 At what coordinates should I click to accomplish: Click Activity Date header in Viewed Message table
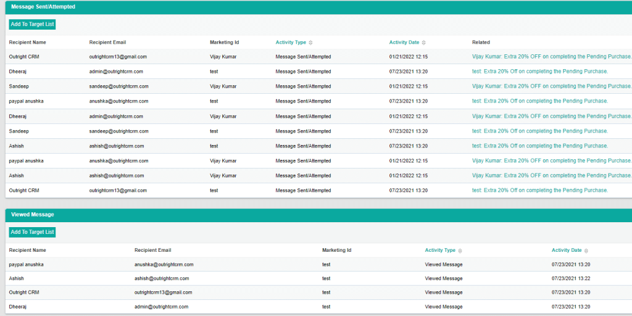[x=567, y=251]
